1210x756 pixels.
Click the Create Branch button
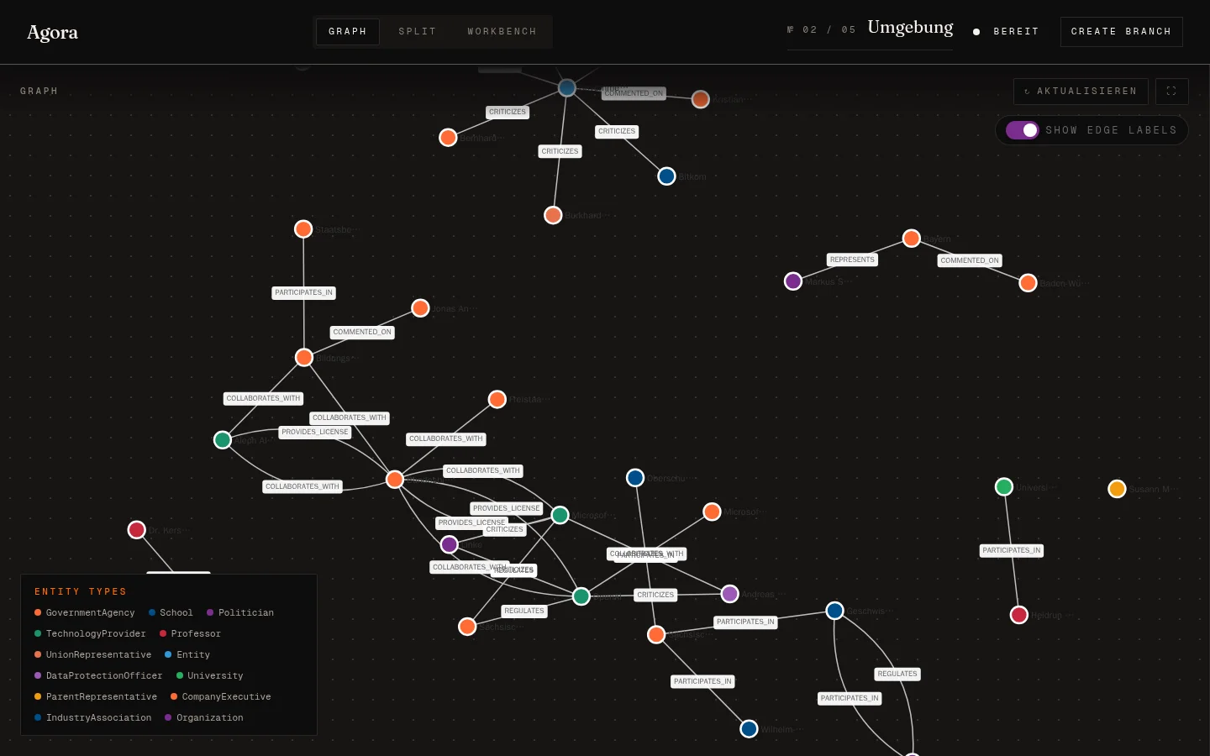tap(1121, 32)
